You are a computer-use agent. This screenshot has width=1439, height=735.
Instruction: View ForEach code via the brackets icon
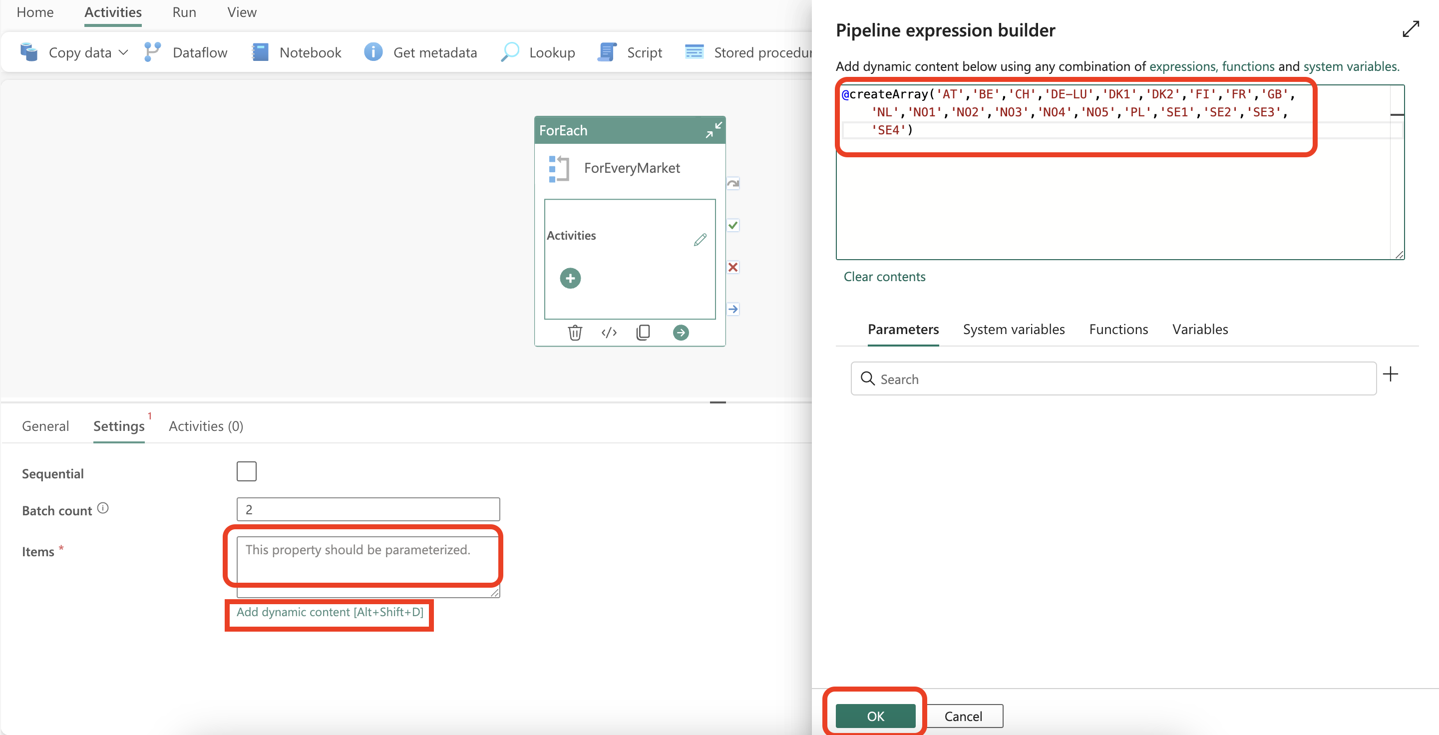pos(609,333)
